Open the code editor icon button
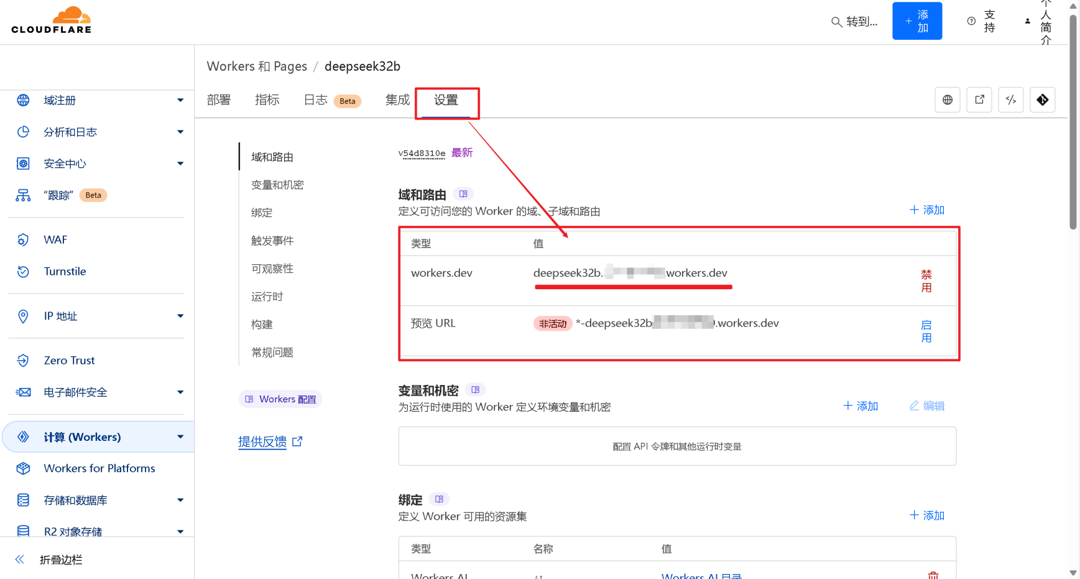 pyautogui.click(x=1011, y=100)
